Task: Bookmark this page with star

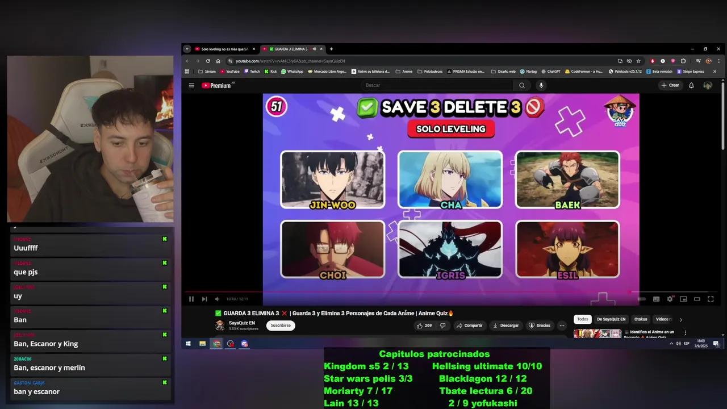Action: [x=638, y=61]
